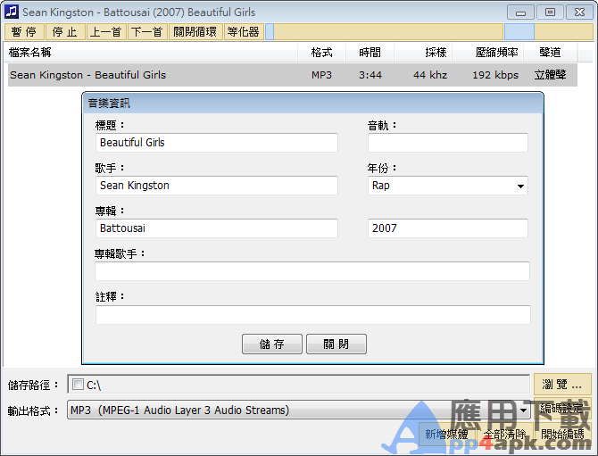This screenshot has width=598, height=456.
Task: Open the output format MP3 dropdown
Action: point(299,410)
